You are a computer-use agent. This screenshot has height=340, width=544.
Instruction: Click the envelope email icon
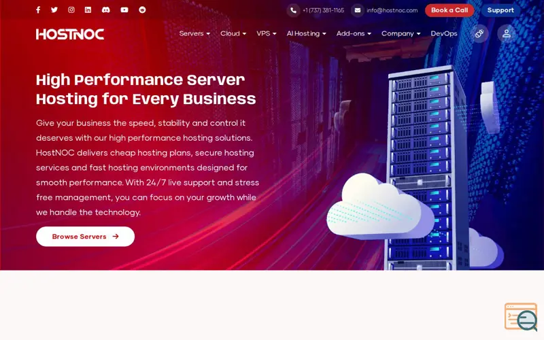click(x=358, y=10)
